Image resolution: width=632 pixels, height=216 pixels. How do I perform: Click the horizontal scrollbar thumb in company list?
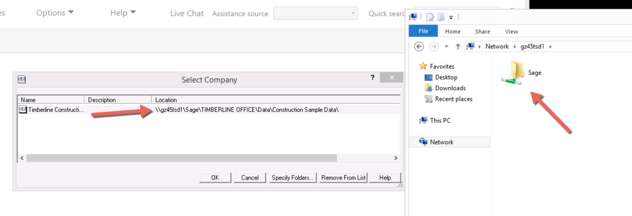[181, 158]
